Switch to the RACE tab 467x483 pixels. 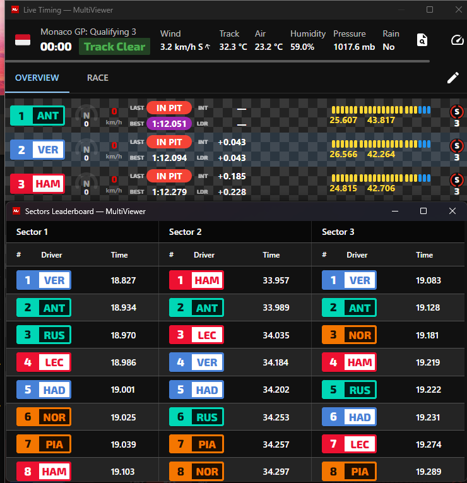click(x=98, y=78)
